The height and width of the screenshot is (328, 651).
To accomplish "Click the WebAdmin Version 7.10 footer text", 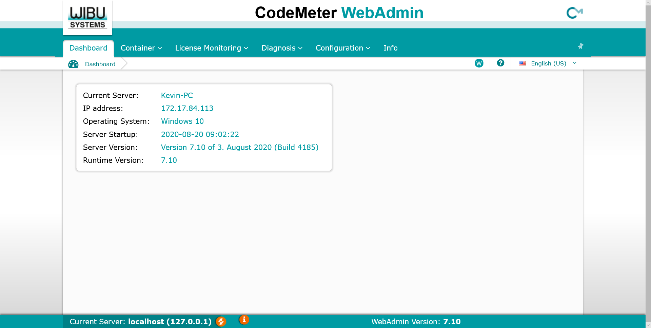I will click(x=416, y=322).
